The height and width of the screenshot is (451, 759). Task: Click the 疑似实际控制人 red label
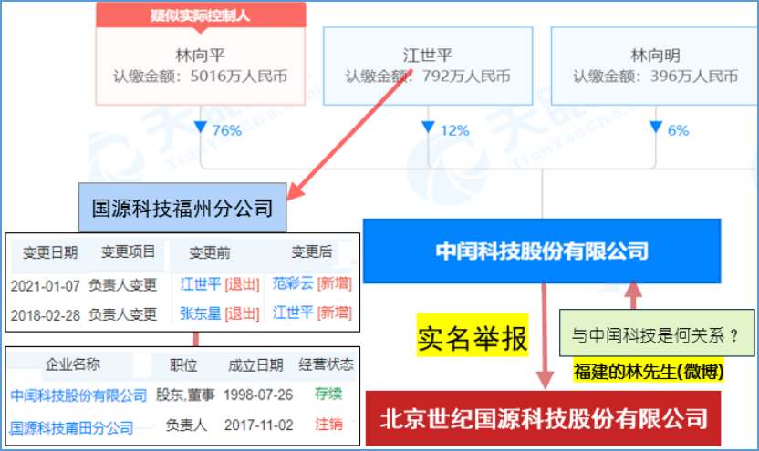click(x=201, y=15)
